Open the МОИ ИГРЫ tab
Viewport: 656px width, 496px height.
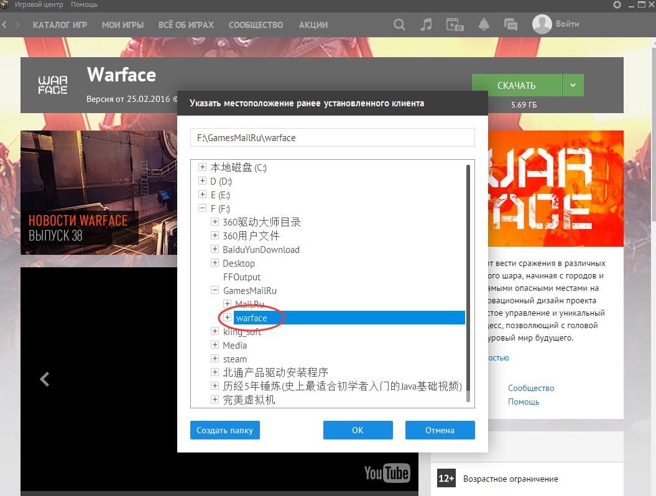pyautogui.click(x=122, y=25)
